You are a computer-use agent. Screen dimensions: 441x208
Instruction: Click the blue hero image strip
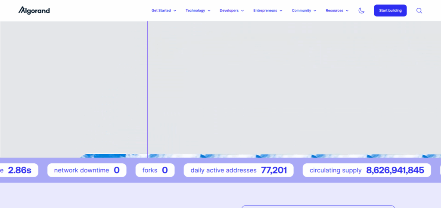258,156
